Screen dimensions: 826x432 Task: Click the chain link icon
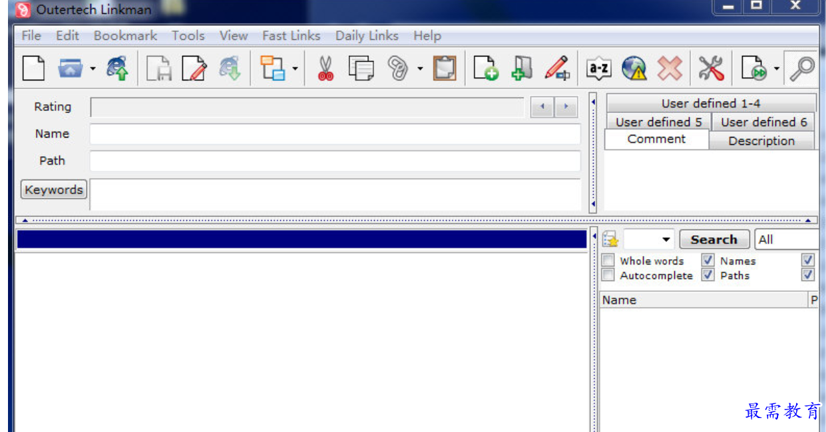(398, 68)
